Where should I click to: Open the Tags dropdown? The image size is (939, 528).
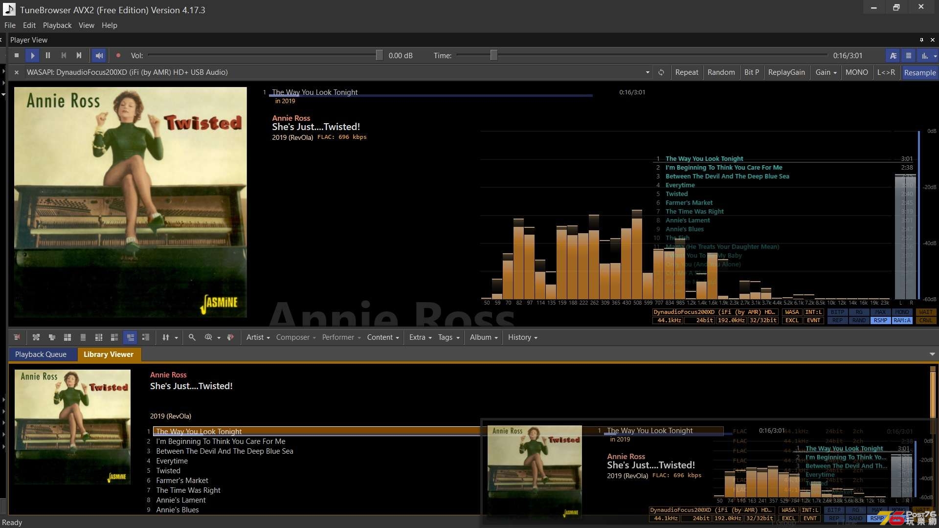pos(449,337)
